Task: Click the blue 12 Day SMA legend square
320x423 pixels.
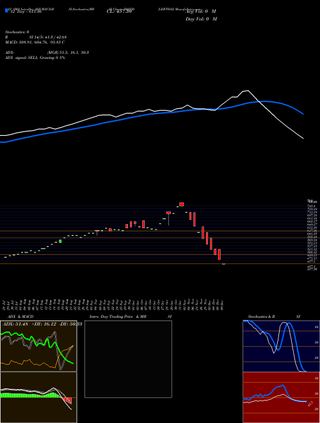Action: click(x=6, y=11)
